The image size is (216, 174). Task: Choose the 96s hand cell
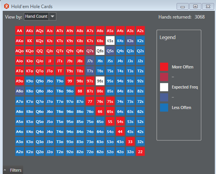(100, 81)
